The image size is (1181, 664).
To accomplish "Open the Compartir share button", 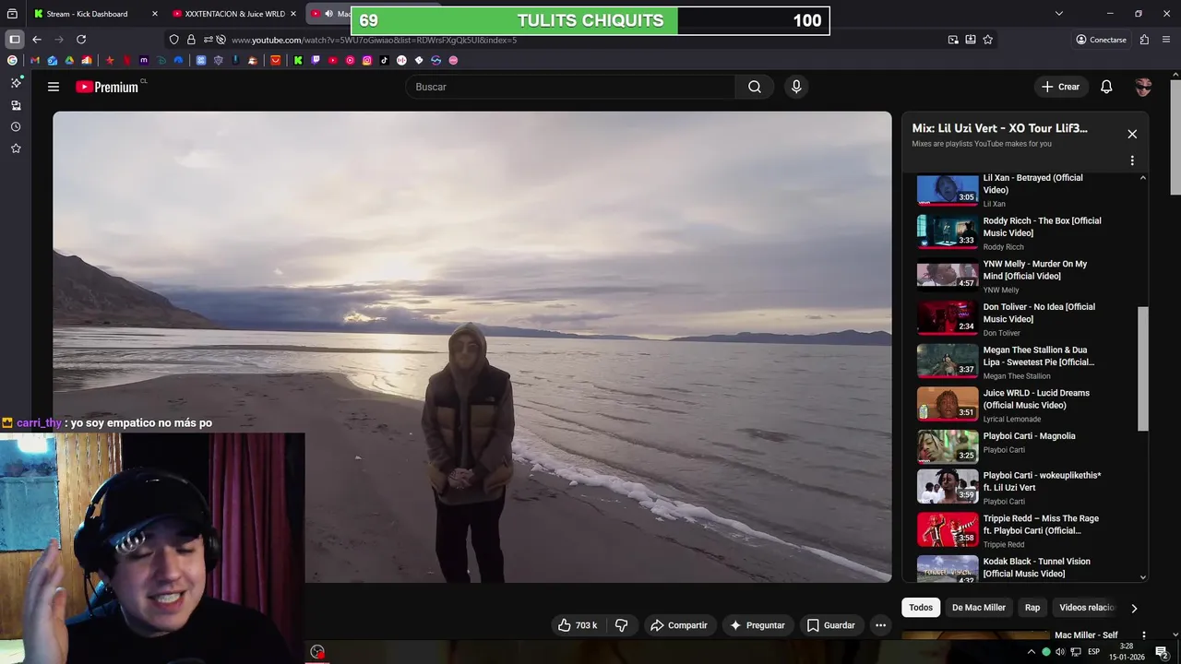I will point(679,625).
